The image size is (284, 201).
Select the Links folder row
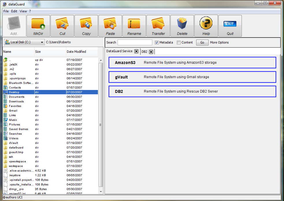(51, 115)
